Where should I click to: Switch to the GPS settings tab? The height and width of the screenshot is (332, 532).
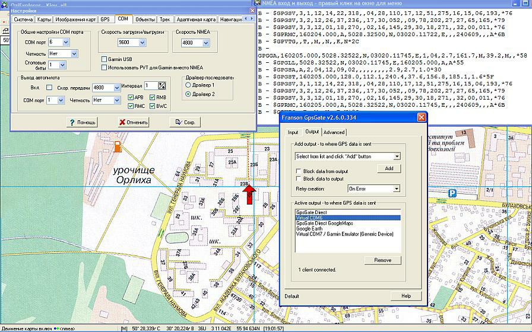(104, 20)
